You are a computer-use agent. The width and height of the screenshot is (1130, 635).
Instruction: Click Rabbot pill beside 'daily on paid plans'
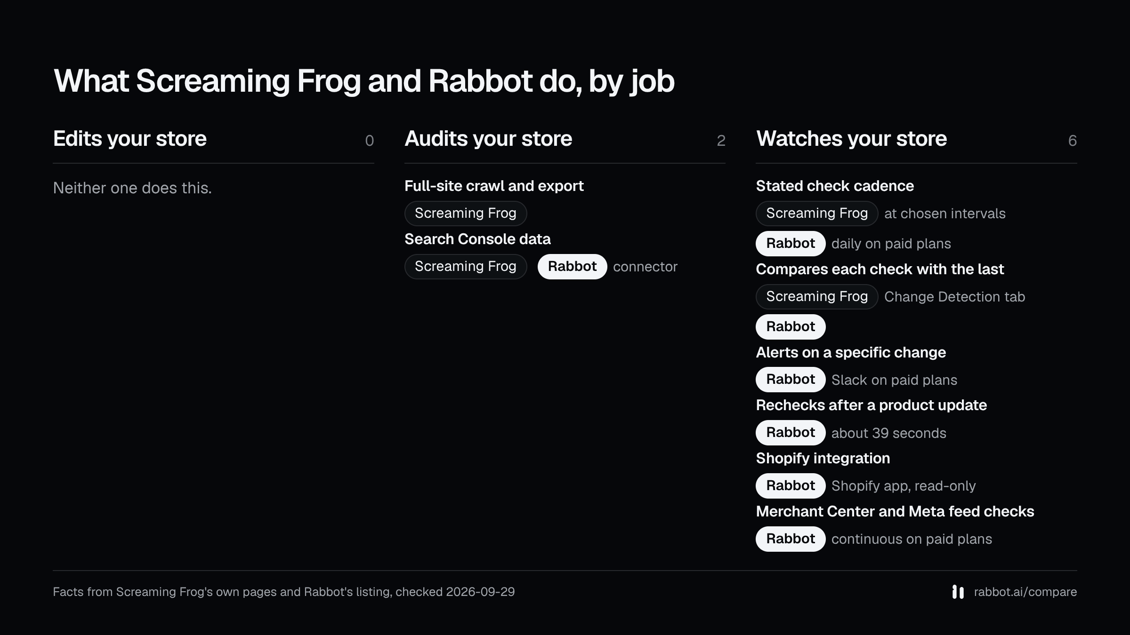(791, 244)
